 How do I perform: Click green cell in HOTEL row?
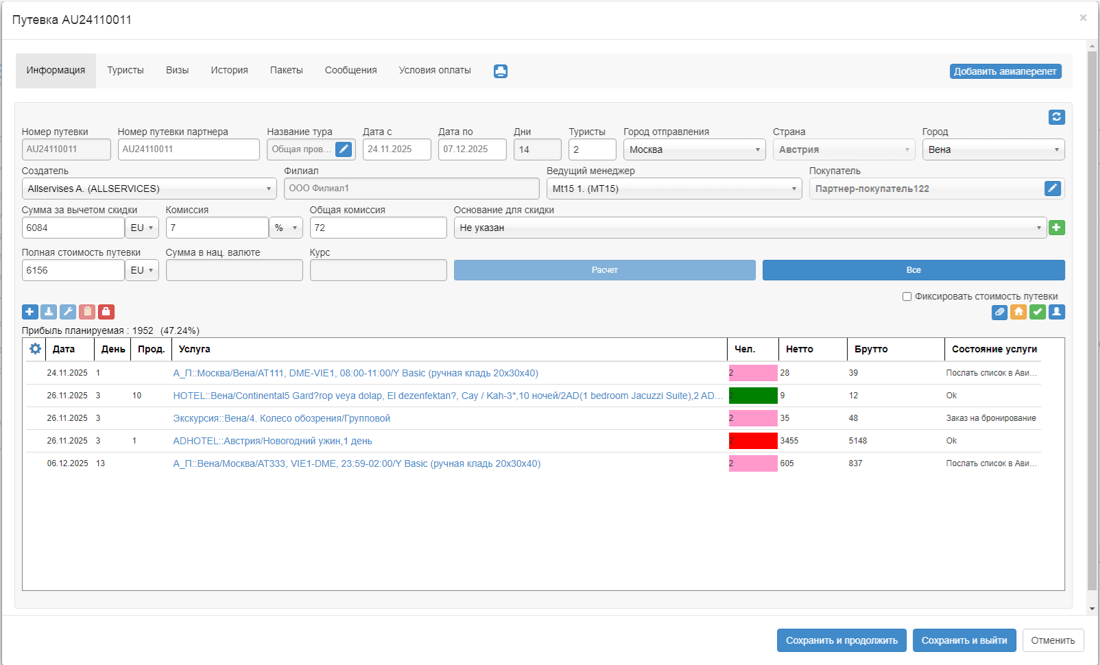coord(752,396)
